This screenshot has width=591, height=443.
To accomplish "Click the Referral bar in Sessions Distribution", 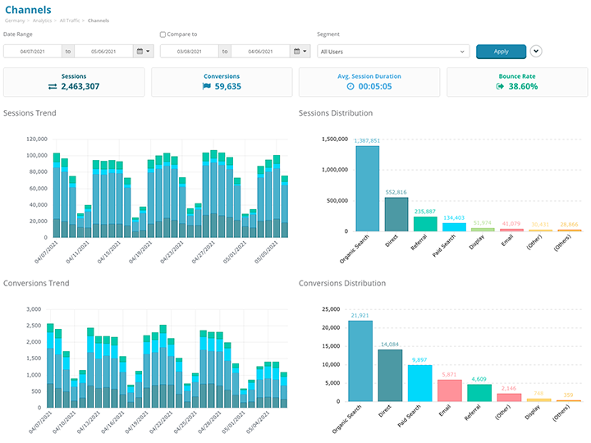I will pos(424,223).
